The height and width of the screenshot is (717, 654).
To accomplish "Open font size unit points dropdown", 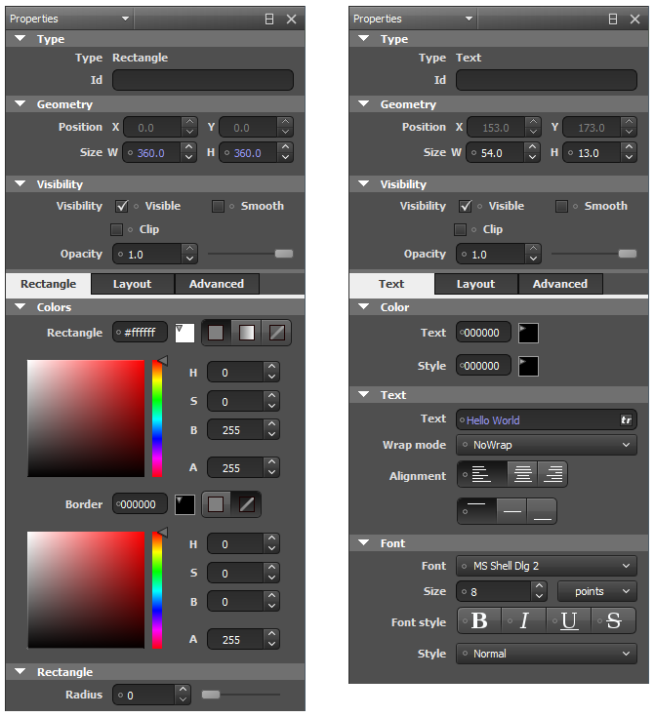I will click(596, 591).
